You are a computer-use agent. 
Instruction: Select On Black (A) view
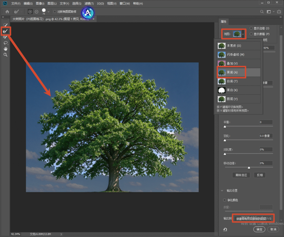point(239,73)
